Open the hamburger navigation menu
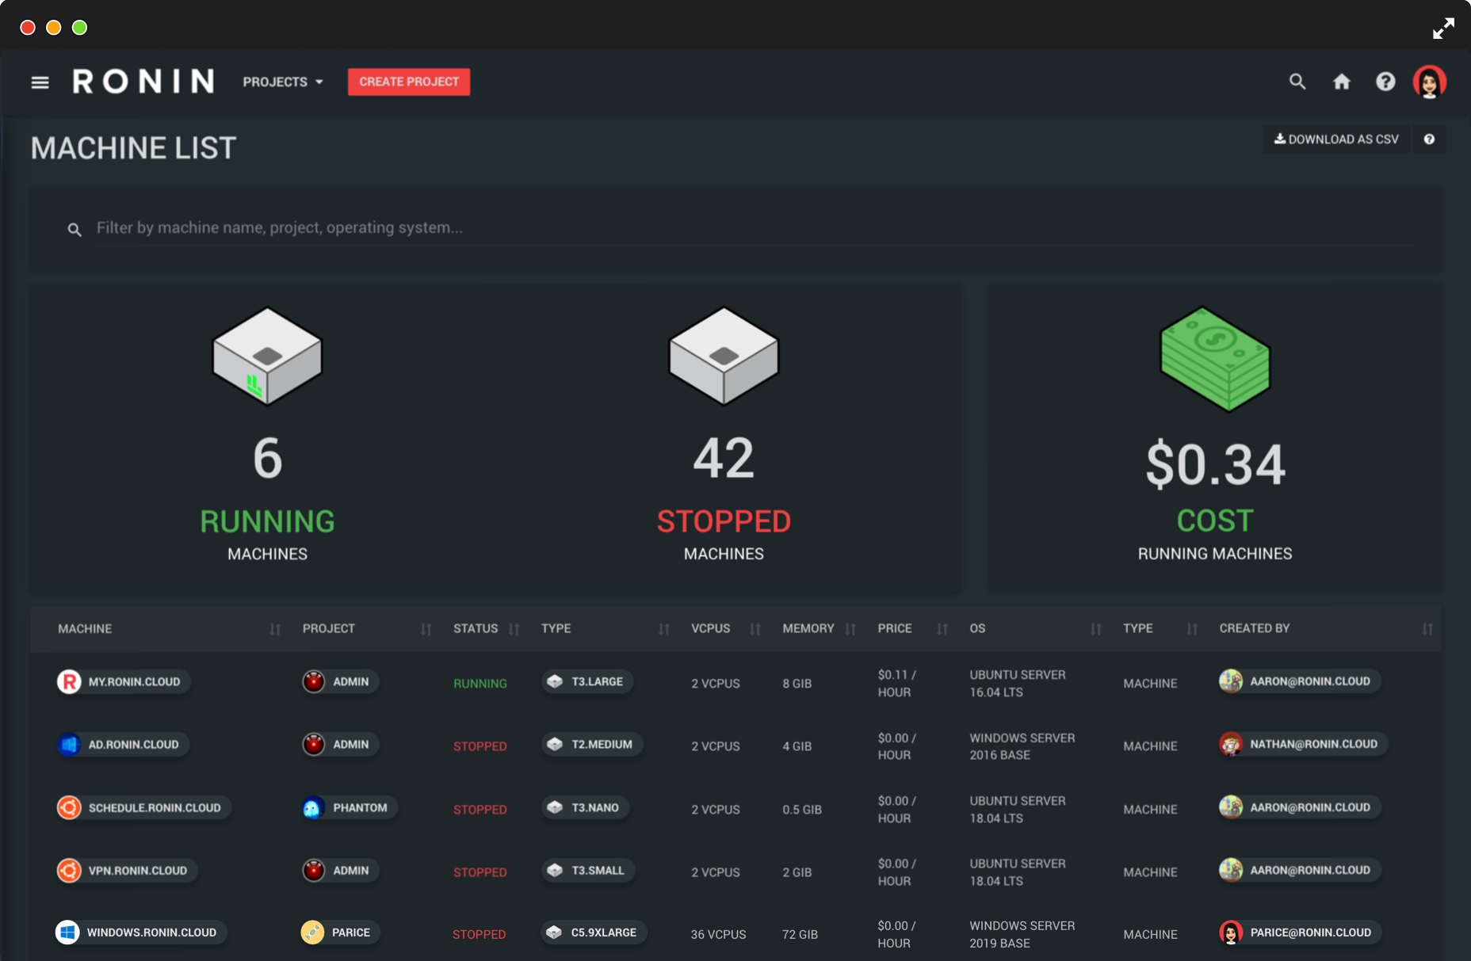The image size is (1471, 961). pos(40,82)
